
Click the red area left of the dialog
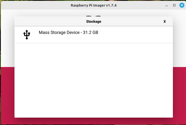[7, 93]
